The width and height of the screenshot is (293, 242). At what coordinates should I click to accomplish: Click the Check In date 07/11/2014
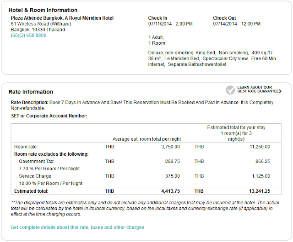pos(170,24)
